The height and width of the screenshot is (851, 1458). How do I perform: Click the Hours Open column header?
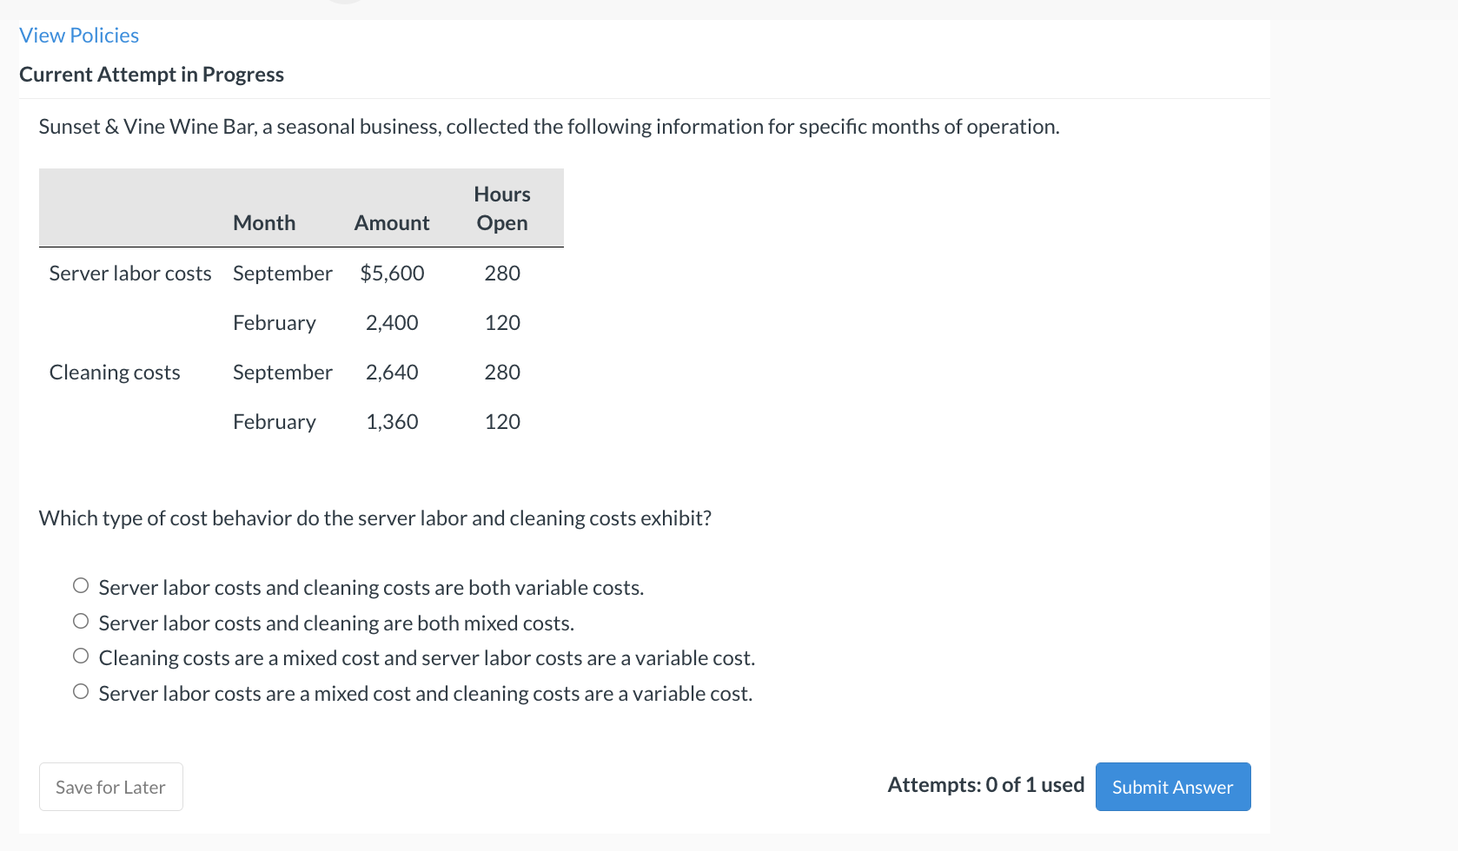point(502,208)
